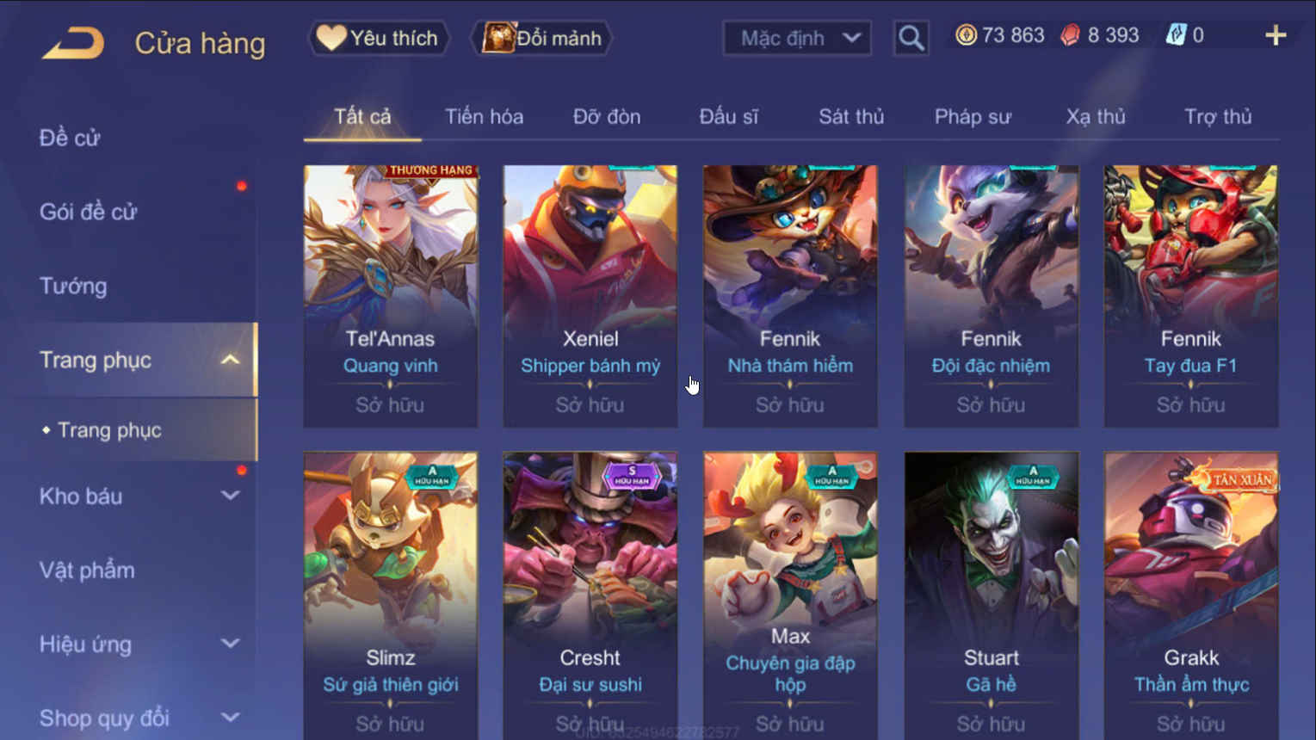Viewport: 1316px width, 740px height.
Task: Click the blue voucher currency icon
Action: [1176, 35]
